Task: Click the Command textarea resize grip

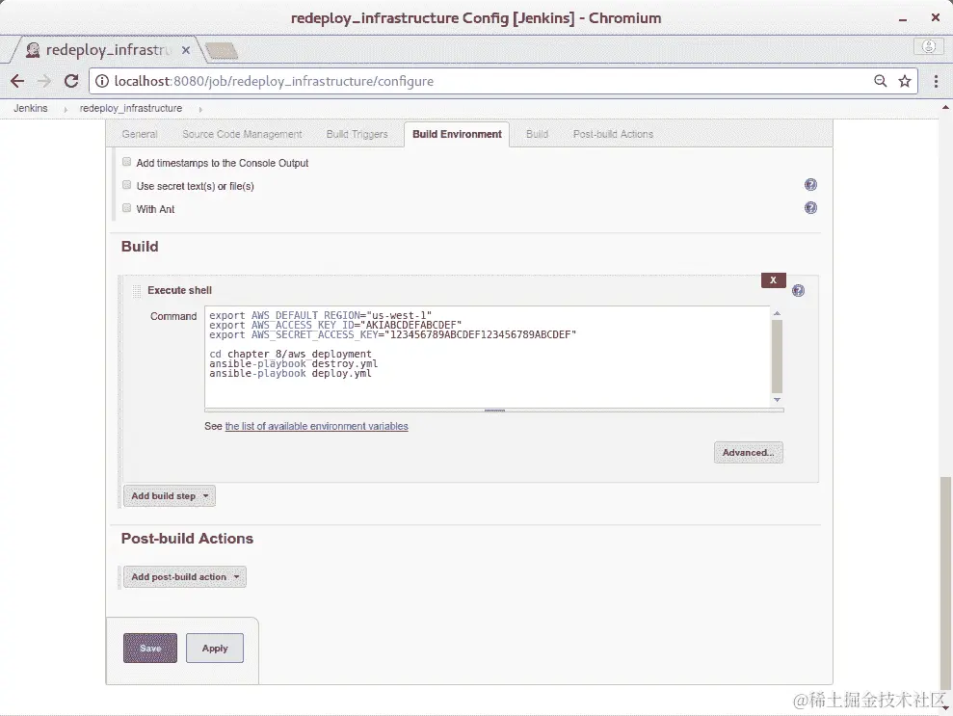Action: [x=494, y=411]
